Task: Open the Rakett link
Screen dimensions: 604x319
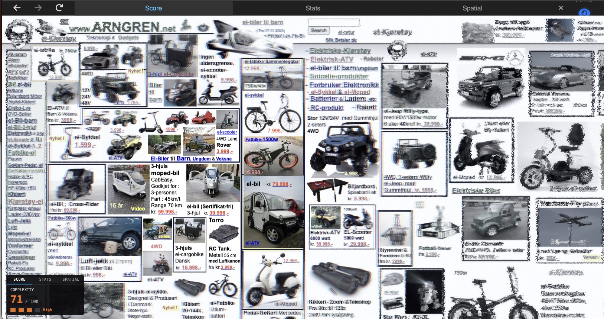Action: point(366,107)
